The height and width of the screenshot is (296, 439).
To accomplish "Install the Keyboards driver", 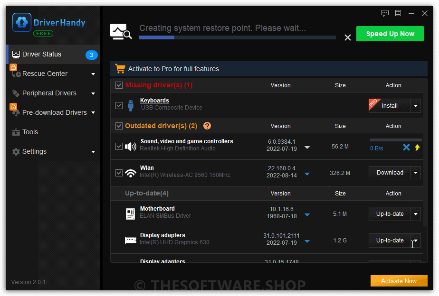I will click(390, 106).
